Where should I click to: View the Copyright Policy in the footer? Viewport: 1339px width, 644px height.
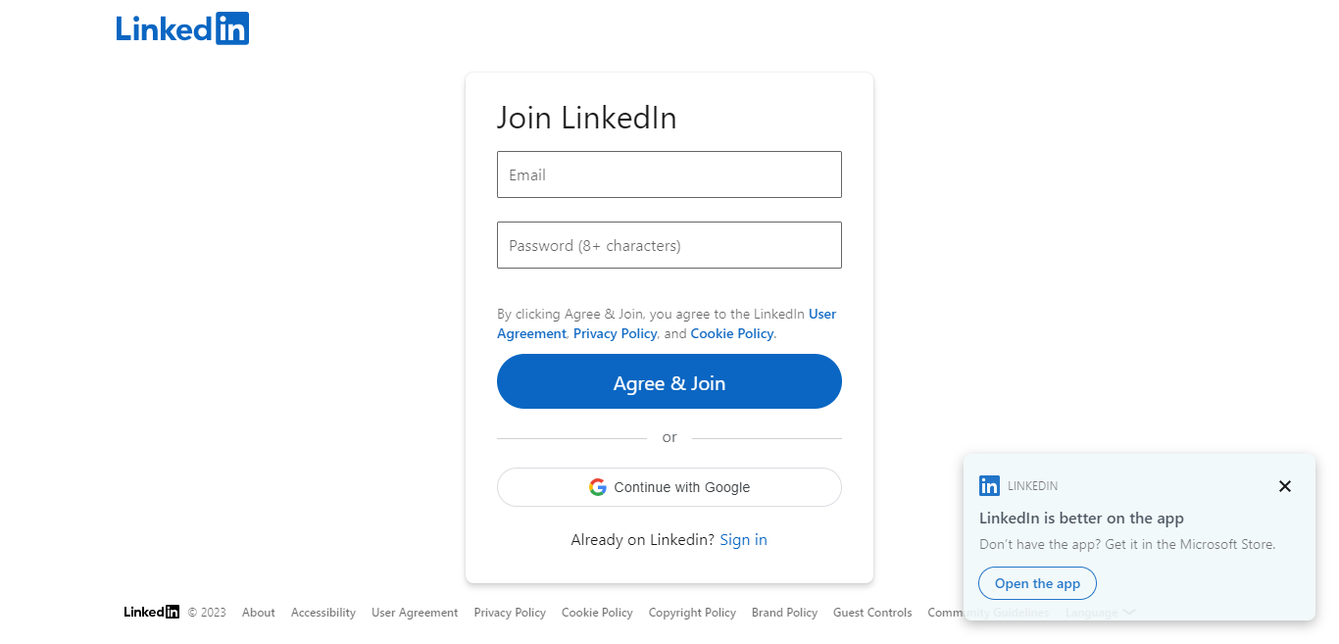coord(692,612)
